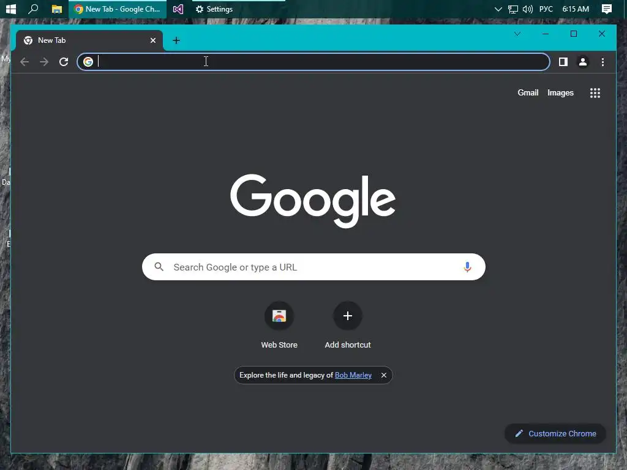
Task: Open Chrome's three-dot menu
Action: (x=603, y=62)
